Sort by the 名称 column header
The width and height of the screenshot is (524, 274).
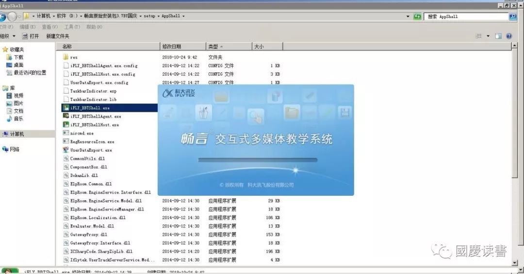click(x=108, y=47)
